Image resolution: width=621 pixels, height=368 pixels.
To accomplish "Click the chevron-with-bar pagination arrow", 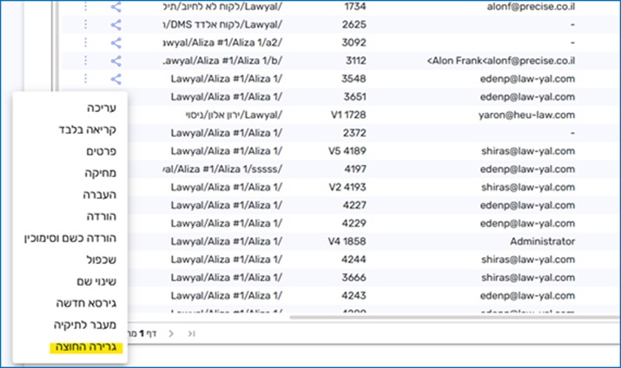I will click(191, 333).
